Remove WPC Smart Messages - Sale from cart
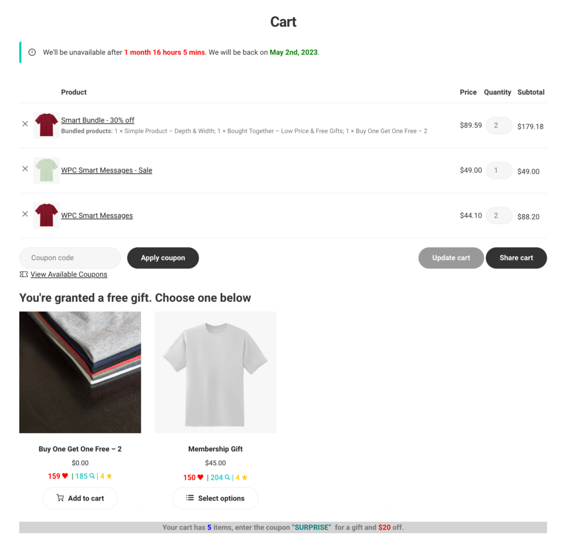 click(x=24, y=169)
